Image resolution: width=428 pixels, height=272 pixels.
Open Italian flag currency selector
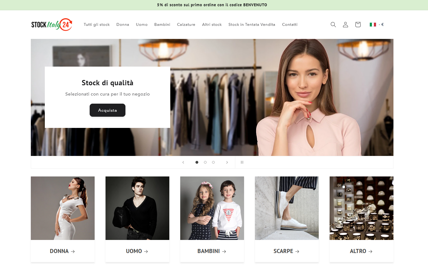coord(376,25)
